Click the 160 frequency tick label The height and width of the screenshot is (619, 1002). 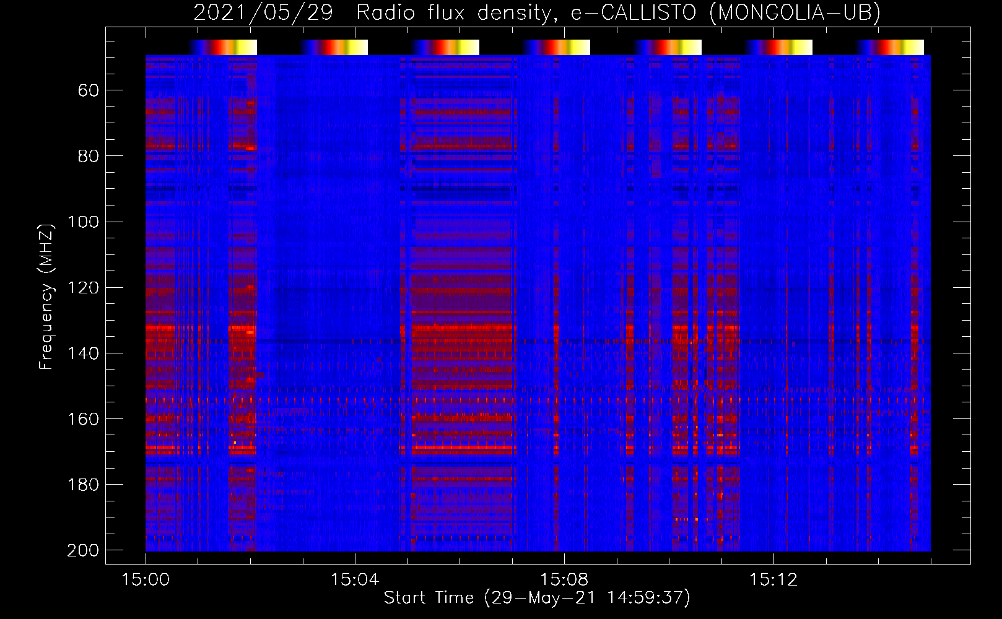(x=83, y=419)
